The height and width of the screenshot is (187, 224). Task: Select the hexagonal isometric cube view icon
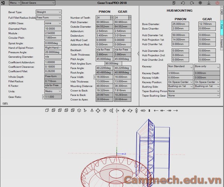(79, 111)
